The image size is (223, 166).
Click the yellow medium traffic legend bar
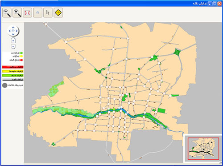pyautogui.click(x=13, y=71)
